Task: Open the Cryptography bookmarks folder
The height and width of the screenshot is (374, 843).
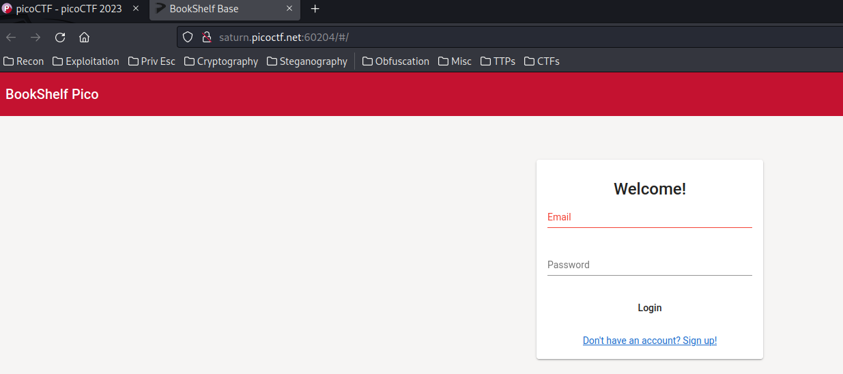Action: 221,61
